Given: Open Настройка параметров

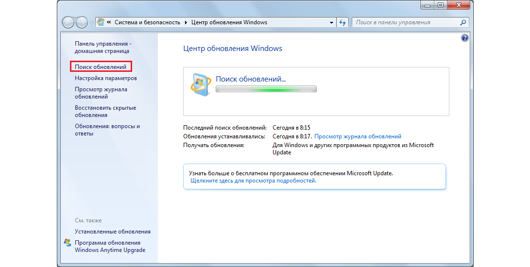Looking at the screenshot, I should (x=106, y=78).
